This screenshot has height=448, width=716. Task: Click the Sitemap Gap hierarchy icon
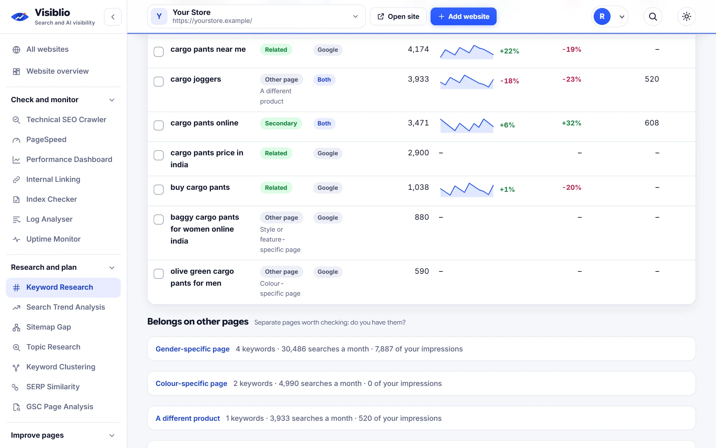pyautogui.click(x=16, y=327)
